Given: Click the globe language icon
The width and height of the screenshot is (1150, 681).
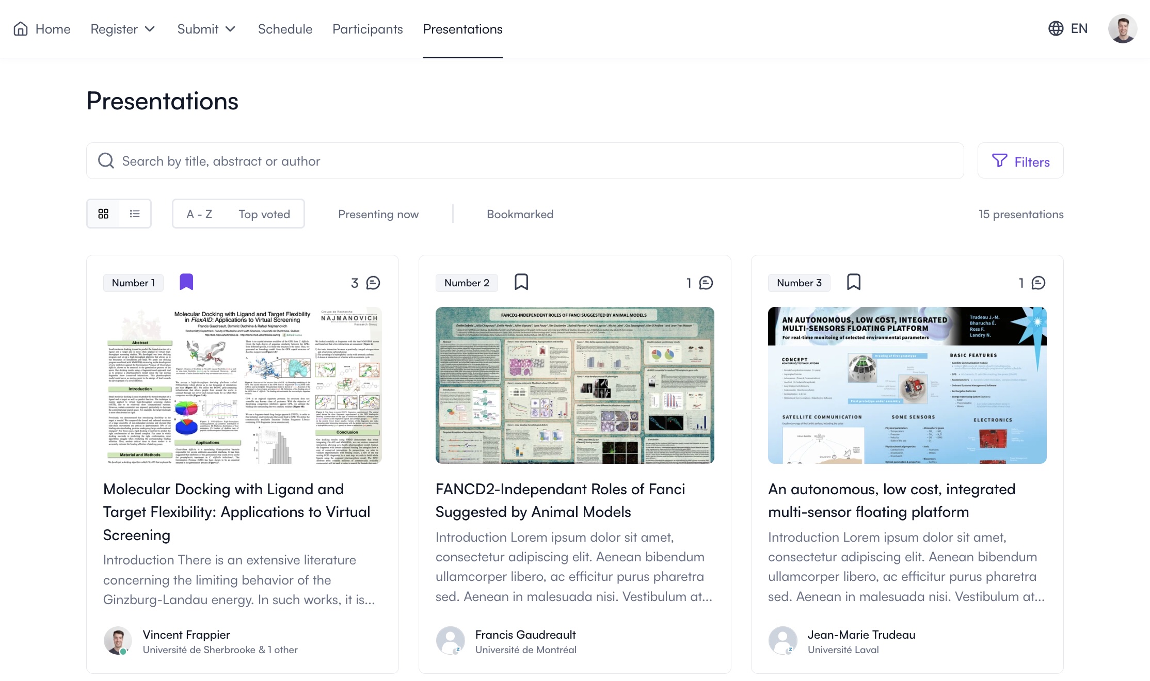Looking at the screenshot, I should 1056,28.
